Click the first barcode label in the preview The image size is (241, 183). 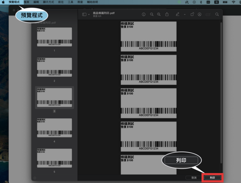click(149, 36)
